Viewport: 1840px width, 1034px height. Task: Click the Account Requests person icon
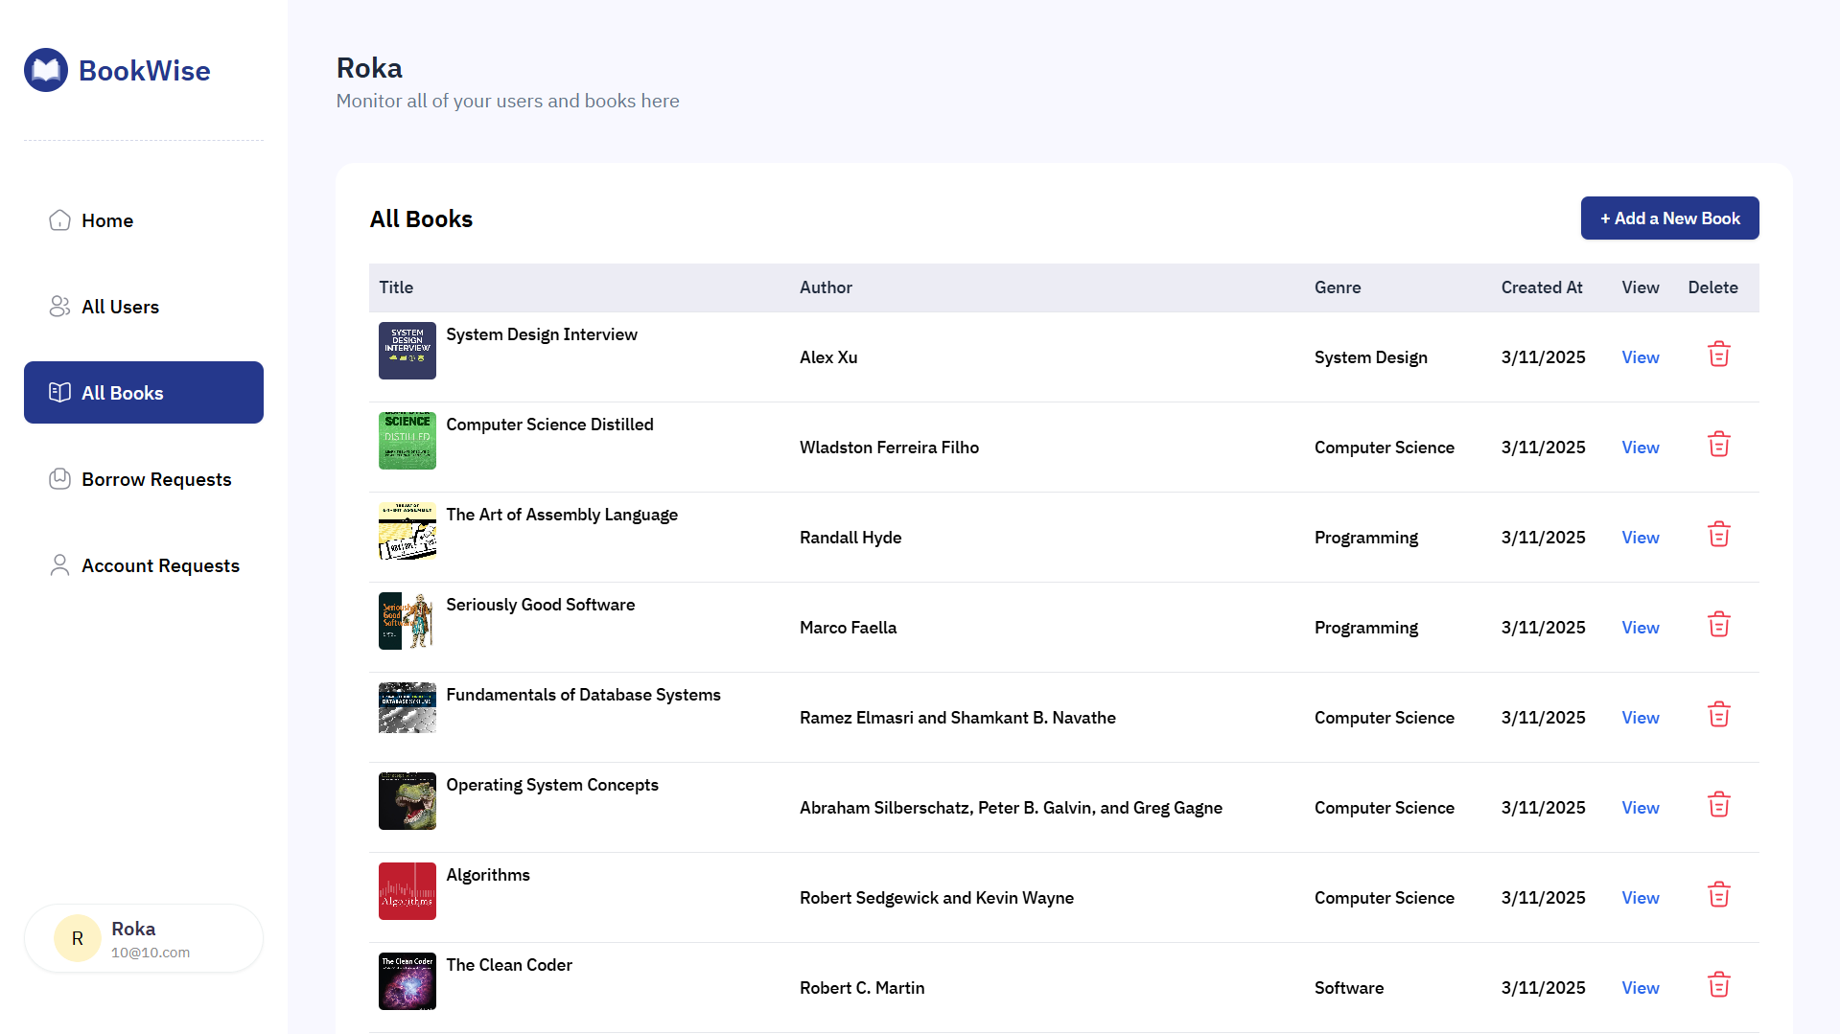pos(59,564)
